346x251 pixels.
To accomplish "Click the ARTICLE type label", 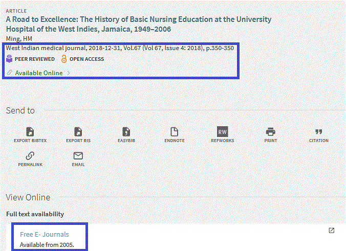I will pos(16,11).
